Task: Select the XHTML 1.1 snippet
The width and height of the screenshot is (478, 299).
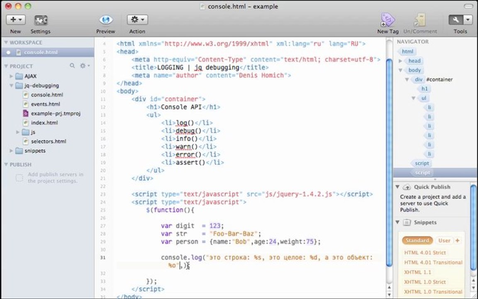Action: pos(417,272)
